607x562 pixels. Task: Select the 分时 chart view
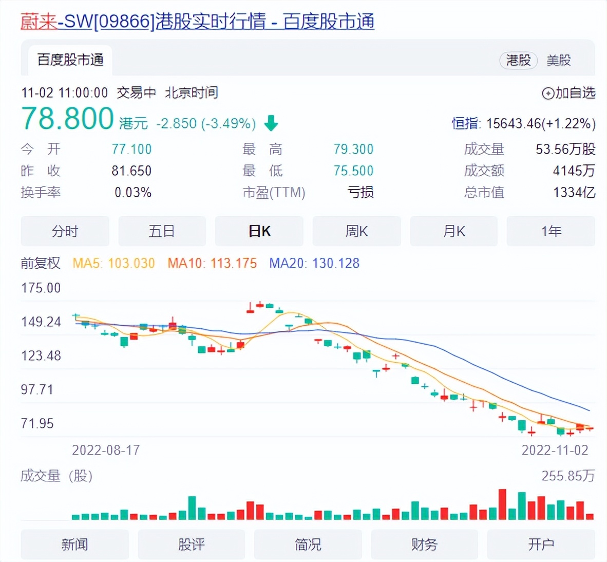(64, 231)
